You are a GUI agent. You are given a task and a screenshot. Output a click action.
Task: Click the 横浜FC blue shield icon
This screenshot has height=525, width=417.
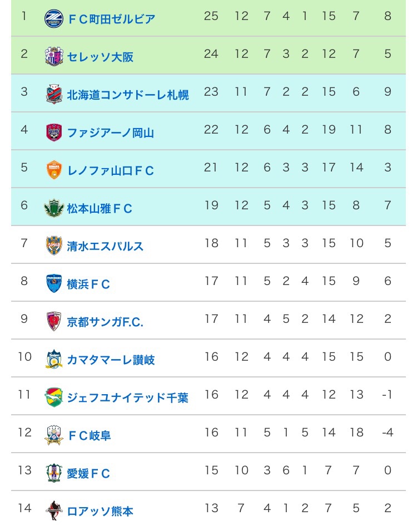click(54, 283)
